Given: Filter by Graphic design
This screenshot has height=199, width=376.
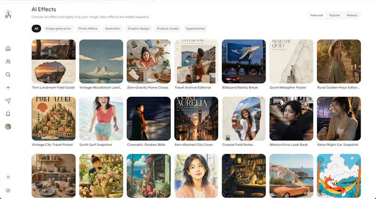Looking at the screenshot, I should (x=138, y=29).
